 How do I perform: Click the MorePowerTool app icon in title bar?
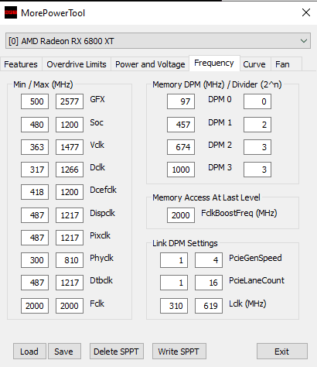[11, 12]
